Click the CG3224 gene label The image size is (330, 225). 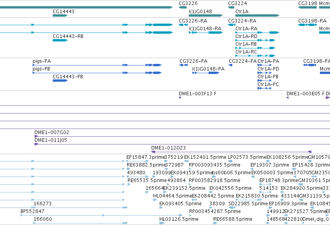237,3
